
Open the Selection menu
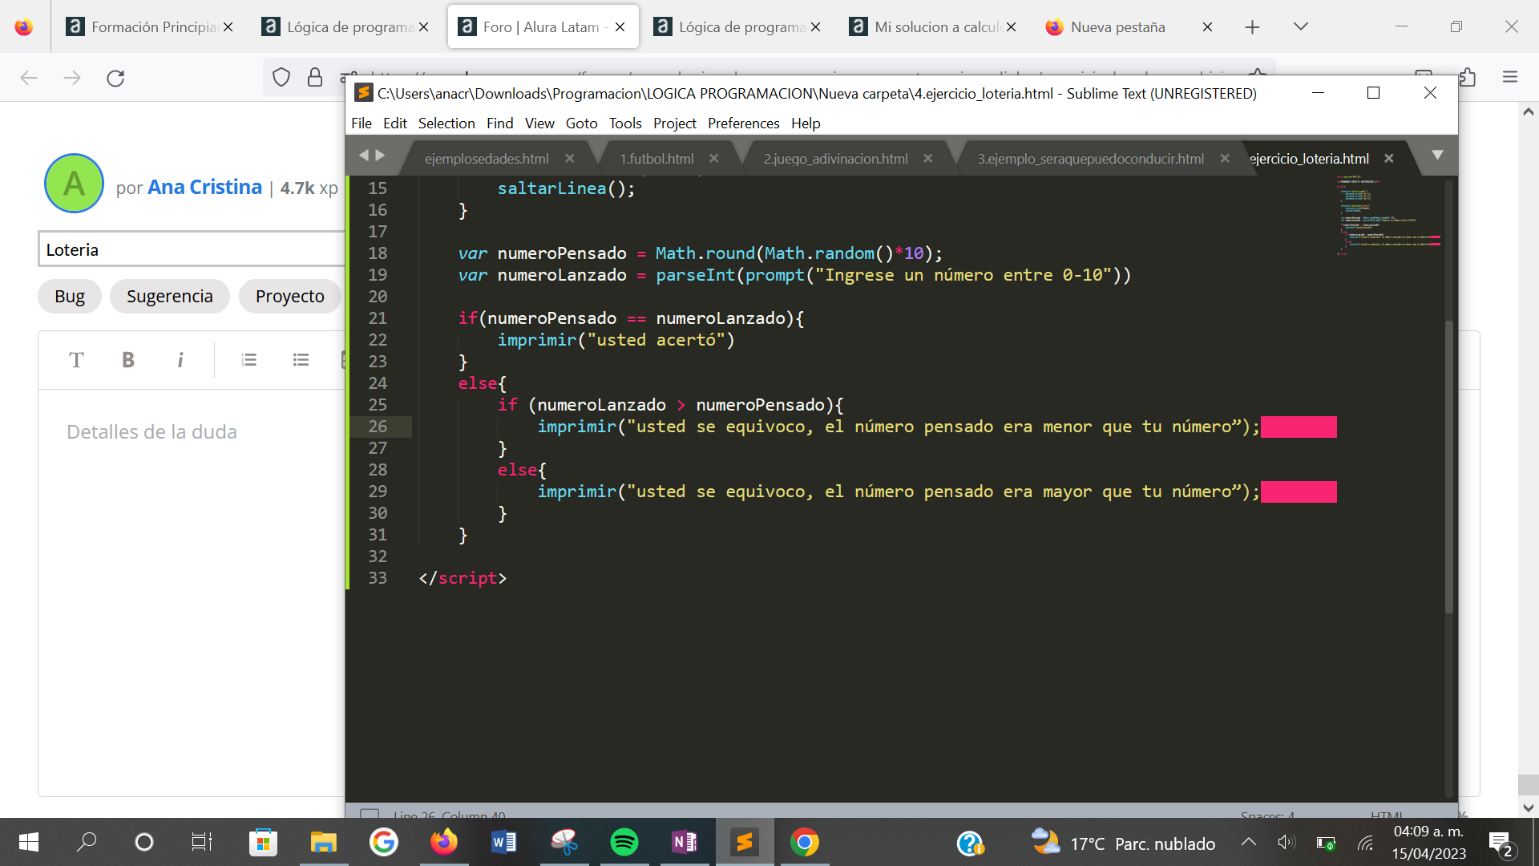[x=446, y=123]
